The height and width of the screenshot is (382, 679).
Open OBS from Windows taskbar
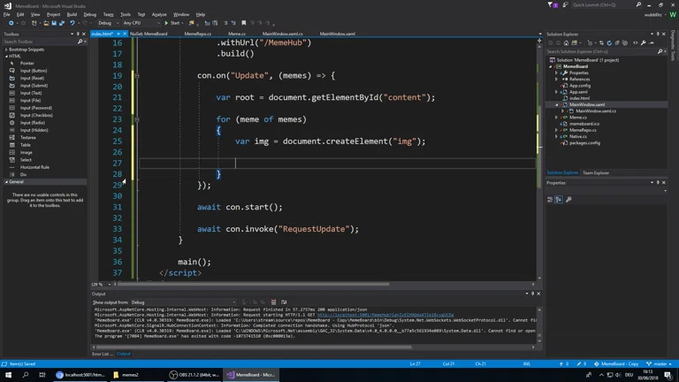[x=195, y=375]
